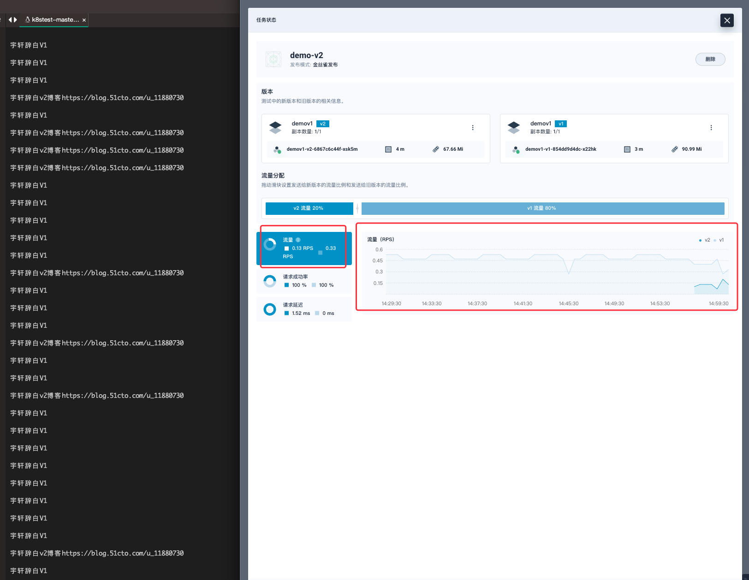
Task: Click the demov1 v1 layers icon
Action: 514,128
